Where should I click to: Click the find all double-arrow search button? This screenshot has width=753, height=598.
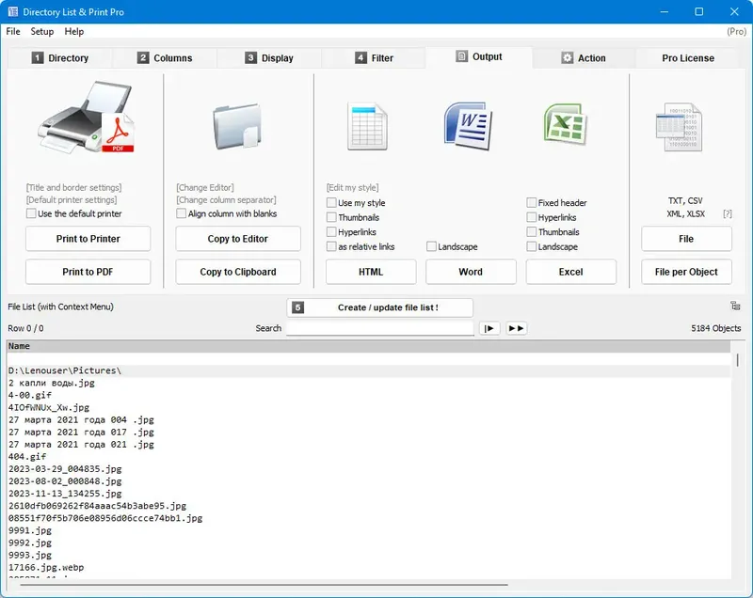516,328
